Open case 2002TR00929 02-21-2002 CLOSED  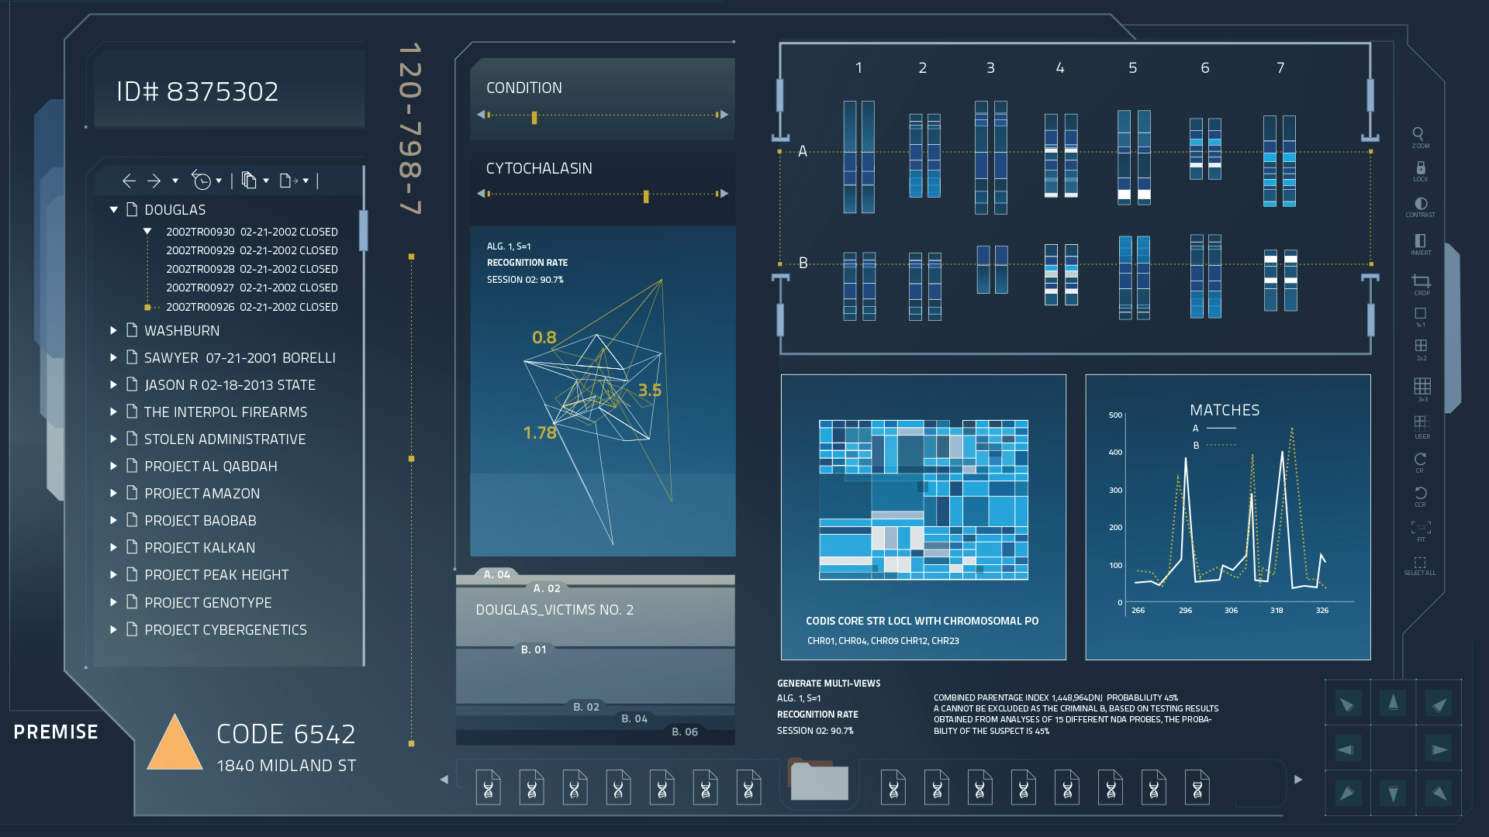tap(252, 250)
